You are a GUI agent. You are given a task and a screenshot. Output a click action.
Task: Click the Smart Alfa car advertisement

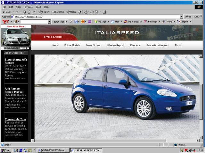point(16,38)
